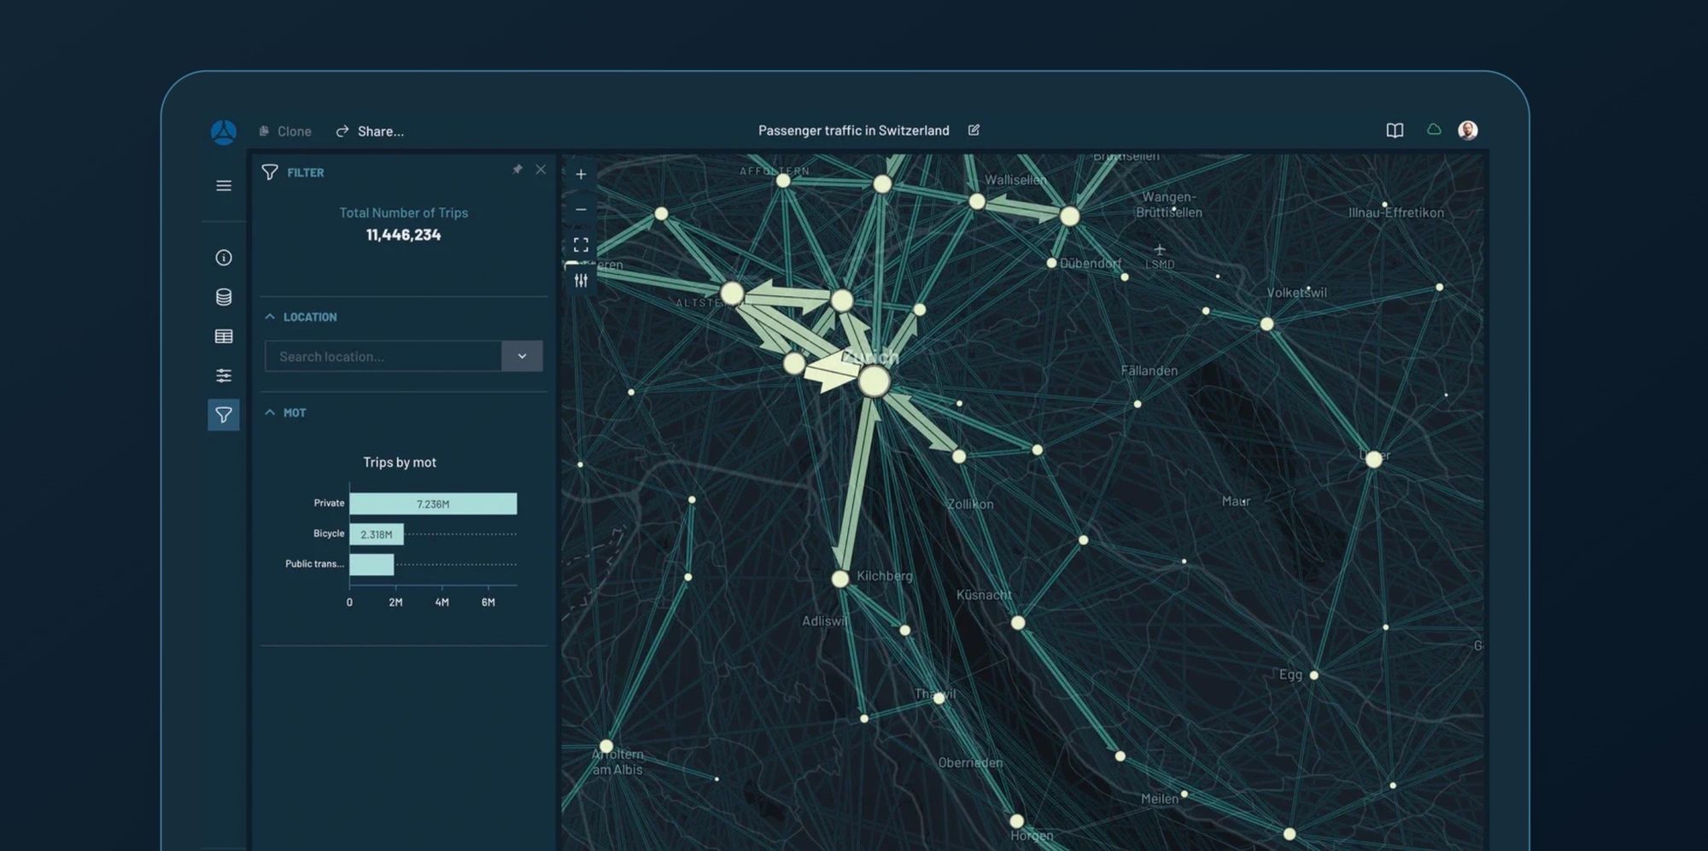Toggle the hamburger menu at sidebar top
This screenshot has width=1708, height=851.
(x=223, y=185)
